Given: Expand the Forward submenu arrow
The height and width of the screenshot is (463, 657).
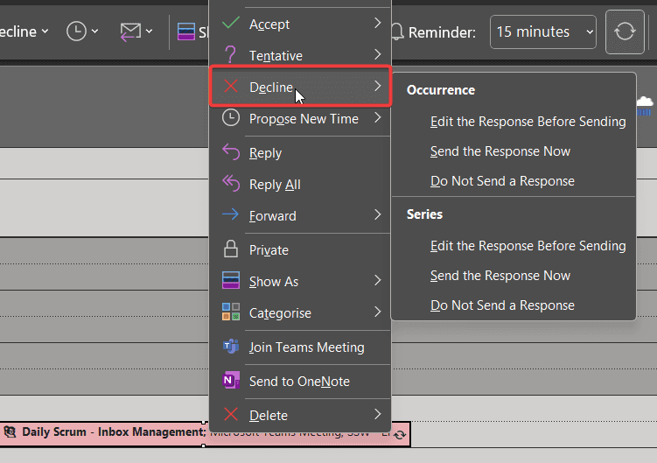Looking at the screenshot, I should [x=378, y=215].
